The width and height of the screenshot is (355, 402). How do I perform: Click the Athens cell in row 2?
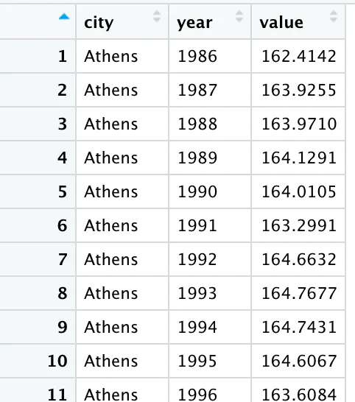(x=122, y=90)
